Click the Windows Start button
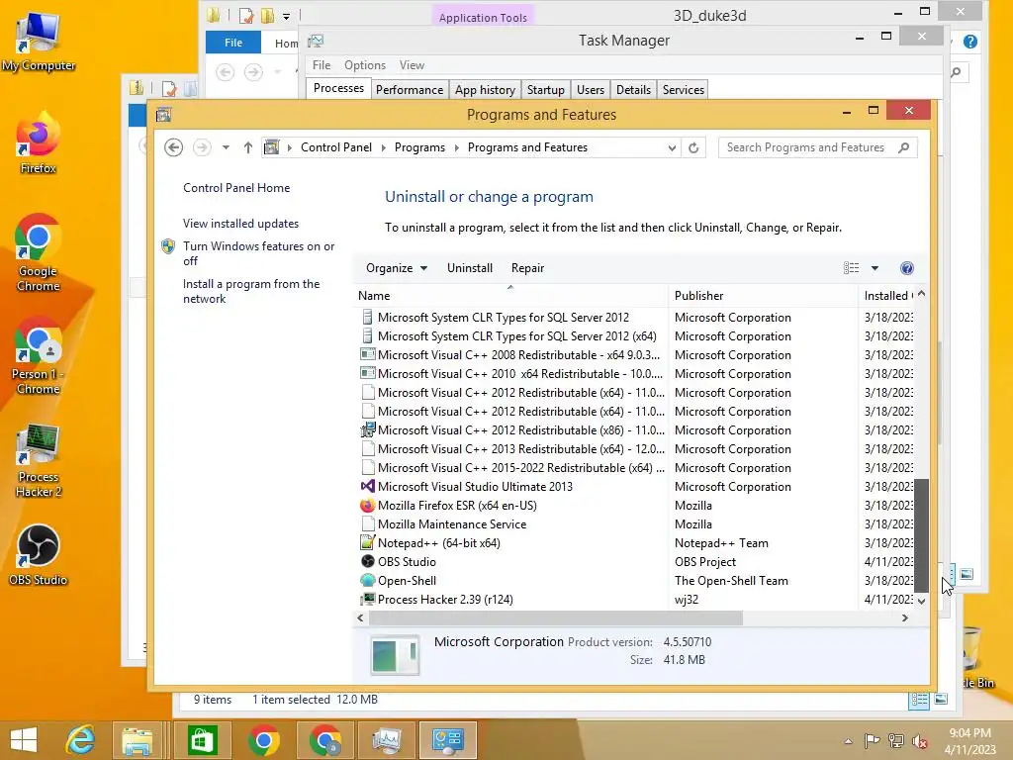1013x760 pixels. [x=24, y=740]
